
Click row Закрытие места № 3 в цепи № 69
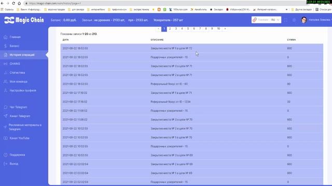click(192, 155)
